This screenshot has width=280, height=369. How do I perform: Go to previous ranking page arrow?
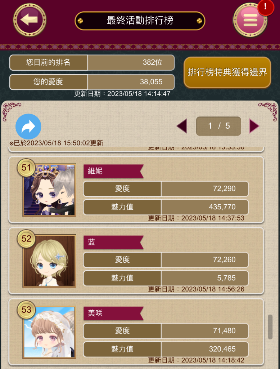[x=182, y=126]
